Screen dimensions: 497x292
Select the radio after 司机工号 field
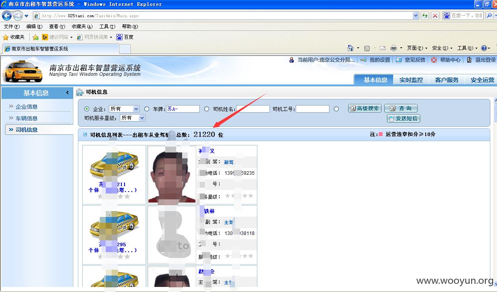(336, 109)
